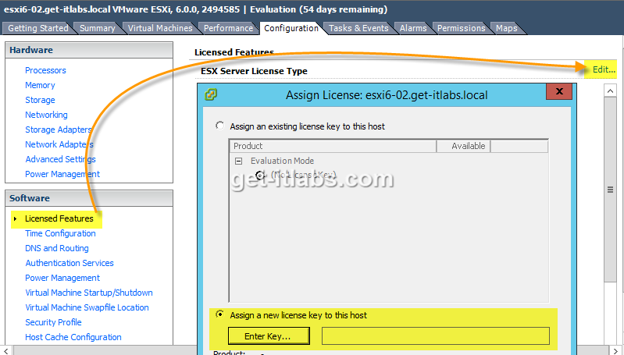
Task: Open Time Configuration settings
Action: (x=60, y=233)
